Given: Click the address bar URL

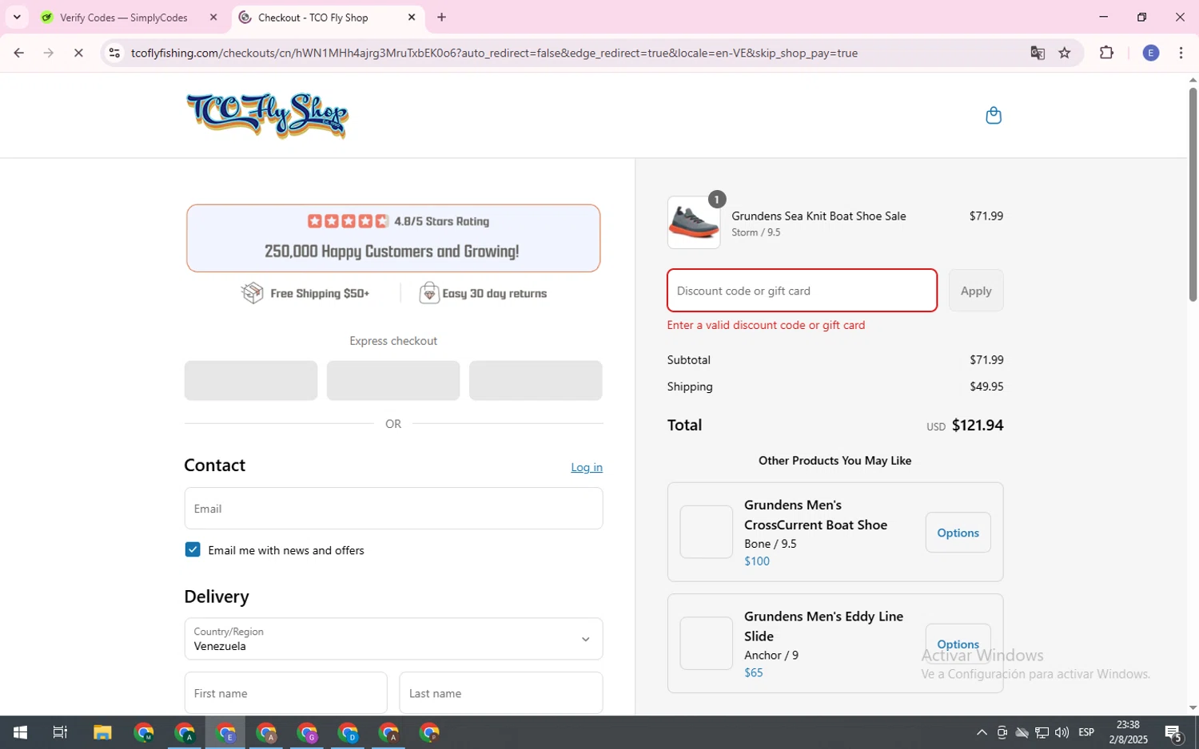Looking at the screenshot, I should coord(494,53).
